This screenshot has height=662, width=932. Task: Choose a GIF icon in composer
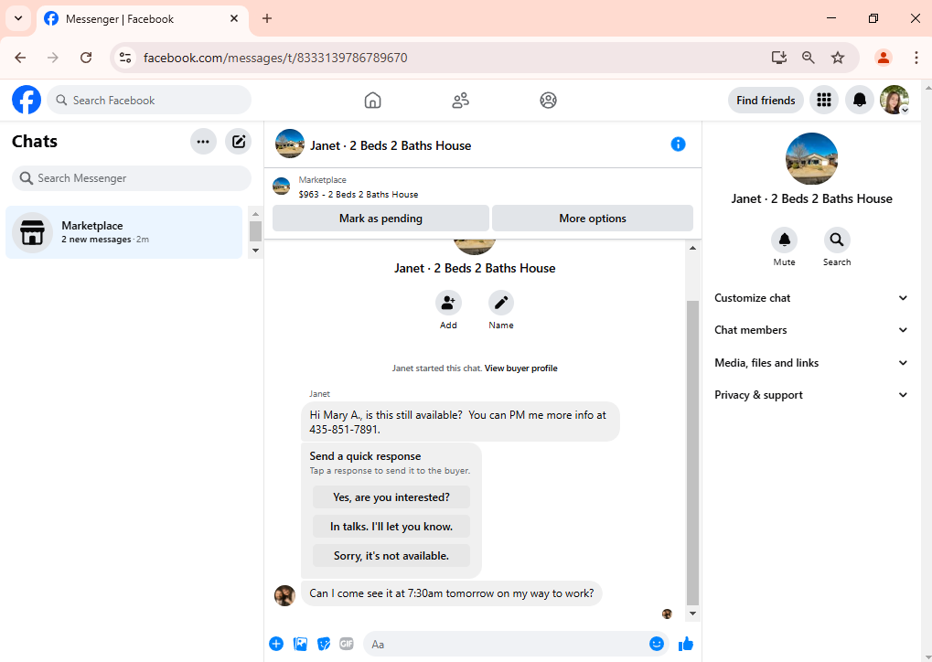[347, 644]
